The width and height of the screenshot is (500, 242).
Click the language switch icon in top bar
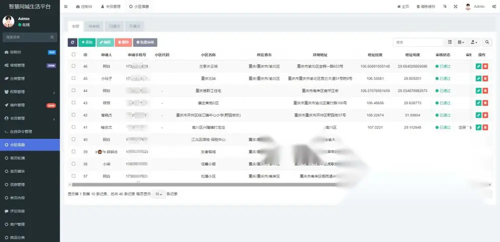[x=444, y=6]
